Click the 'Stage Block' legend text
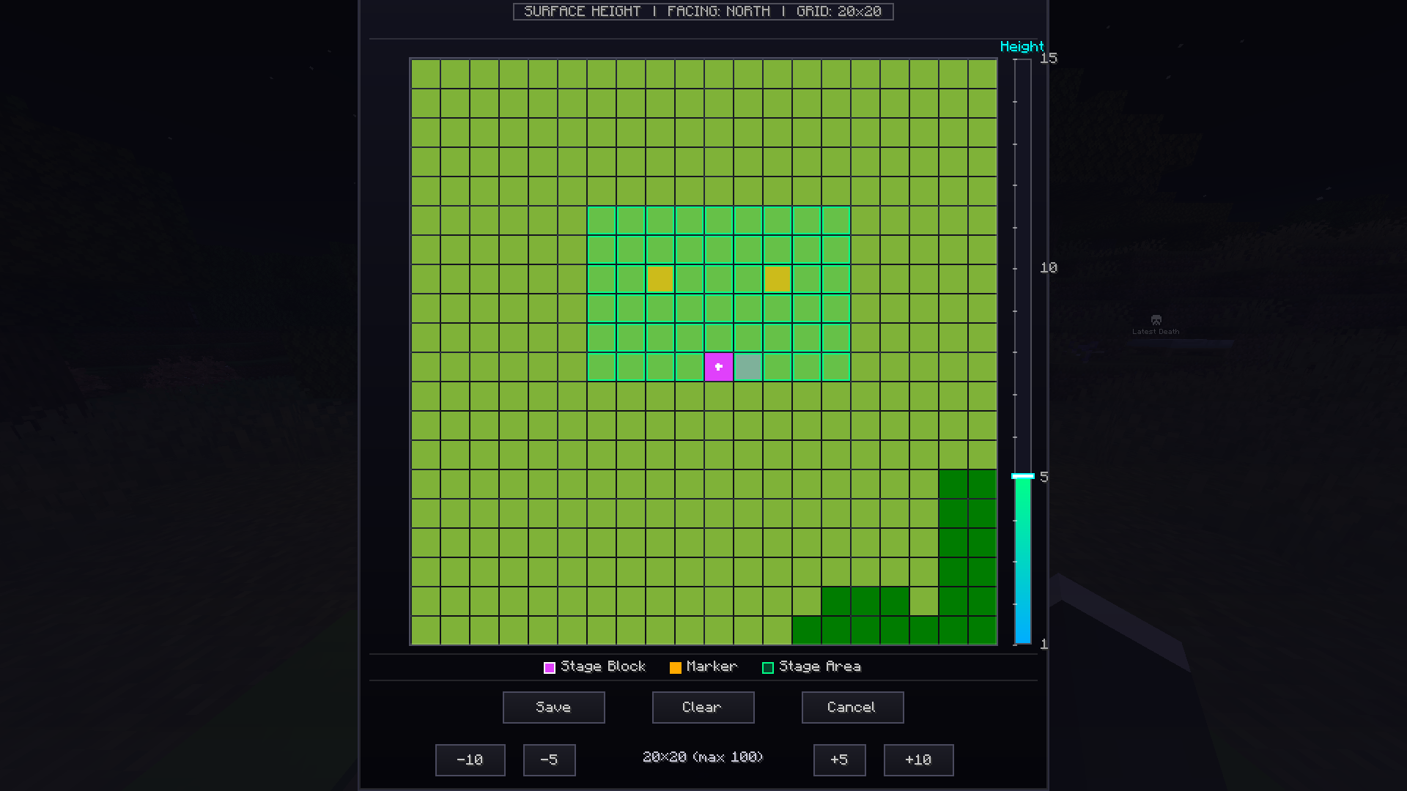 (x=603, y=666)
